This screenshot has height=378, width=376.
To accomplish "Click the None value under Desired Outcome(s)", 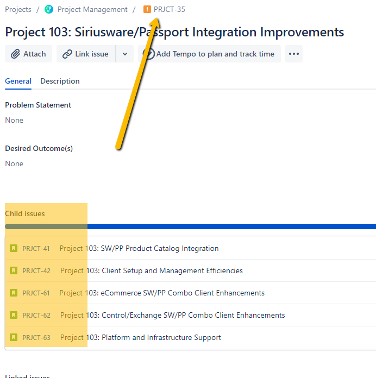I will 14,163.
